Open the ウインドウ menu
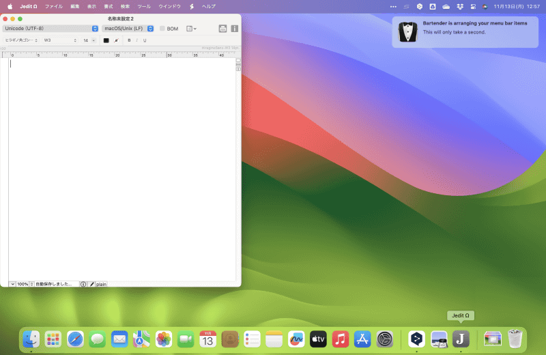Image resolution: width=546 pixels, height=355 pixels. tap(169, 7)
